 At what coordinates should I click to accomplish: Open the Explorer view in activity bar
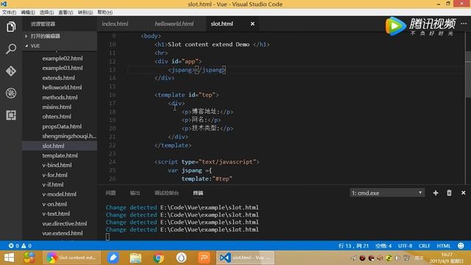point(11,26)
